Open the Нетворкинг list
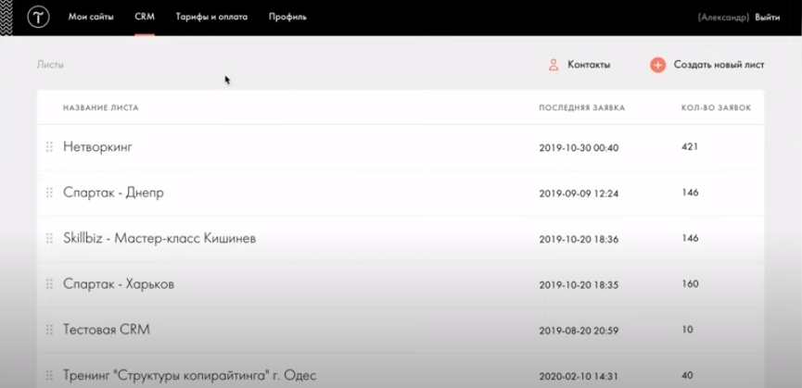 tap(97, 147)
